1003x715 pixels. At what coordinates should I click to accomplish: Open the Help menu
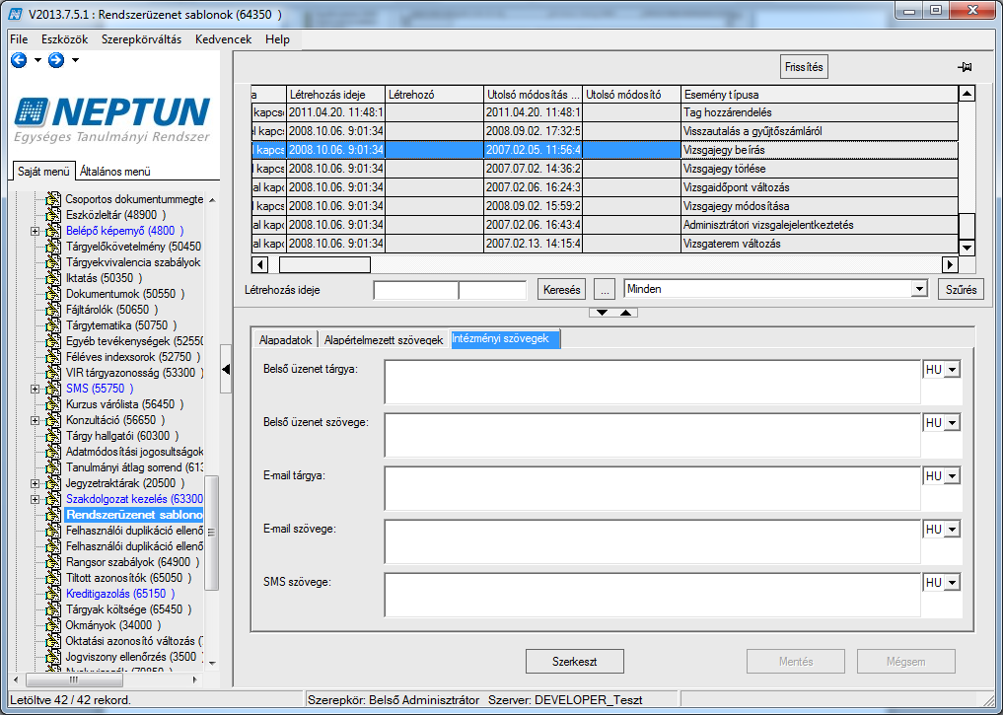(277, 39)
